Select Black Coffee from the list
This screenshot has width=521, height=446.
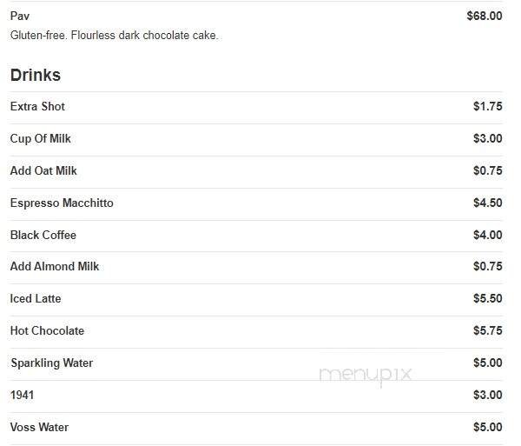click(43, 236)
